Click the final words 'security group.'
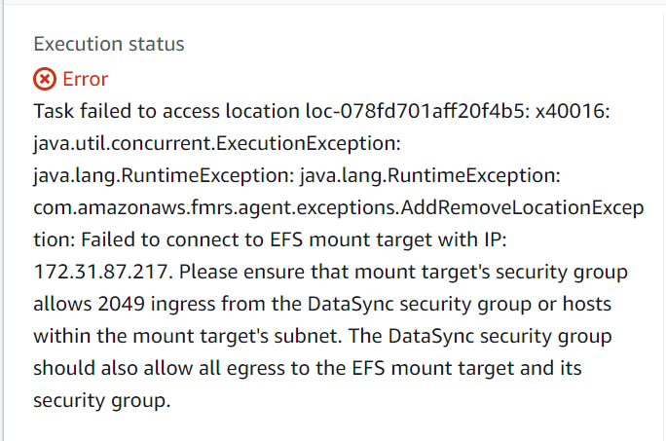Viewport: 666px width, 441px height. pyautogui.click(x=102, y=401)
